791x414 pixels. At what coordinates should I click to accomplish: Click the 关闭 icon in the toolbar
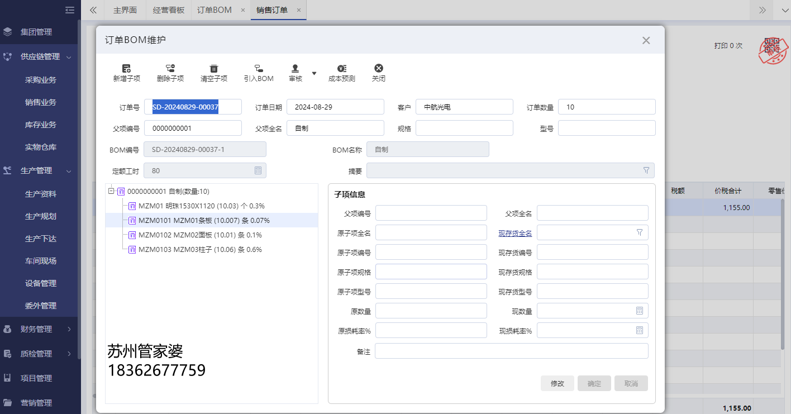pyautogui.click(x=379, y=73)
